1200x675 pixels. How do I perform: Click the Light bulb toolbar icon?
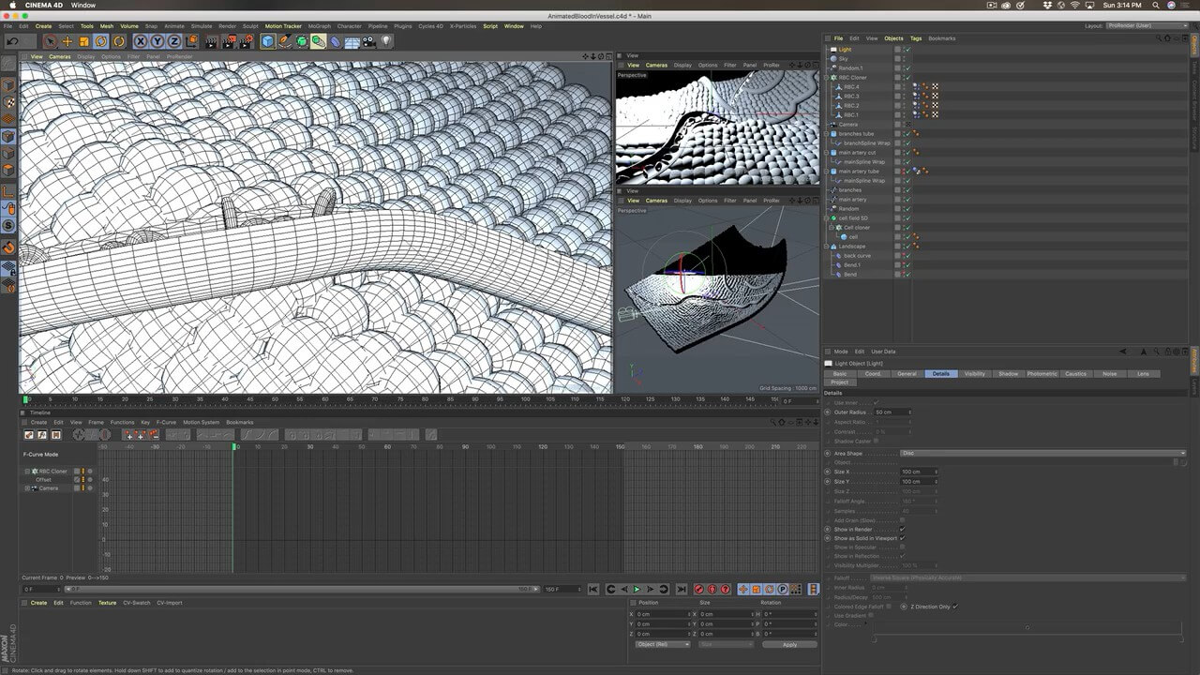pyautogui.click(x=385, y=41)
